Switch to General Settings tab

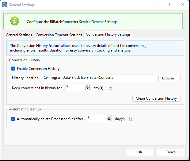coord(19,35)
